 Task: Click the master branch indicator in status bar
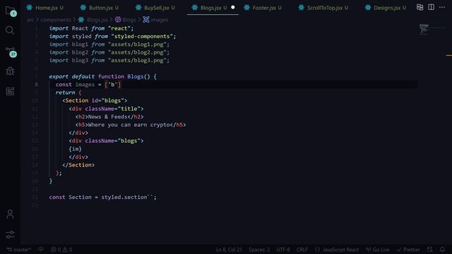(x=19, y=250)
